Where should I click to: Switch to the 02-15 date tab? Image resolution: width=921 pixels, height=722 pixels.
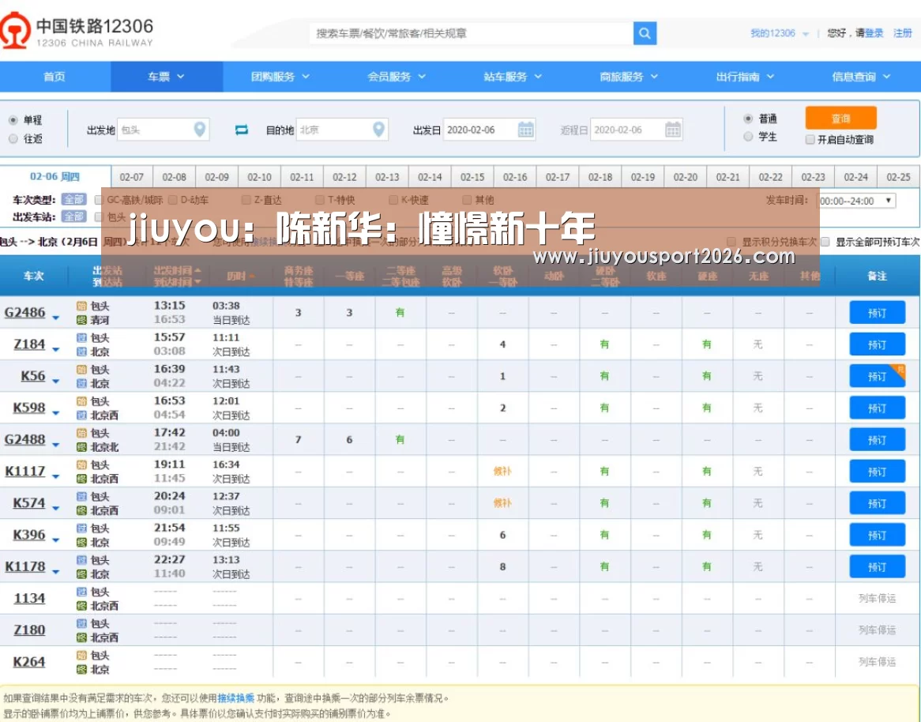(472, 177)
